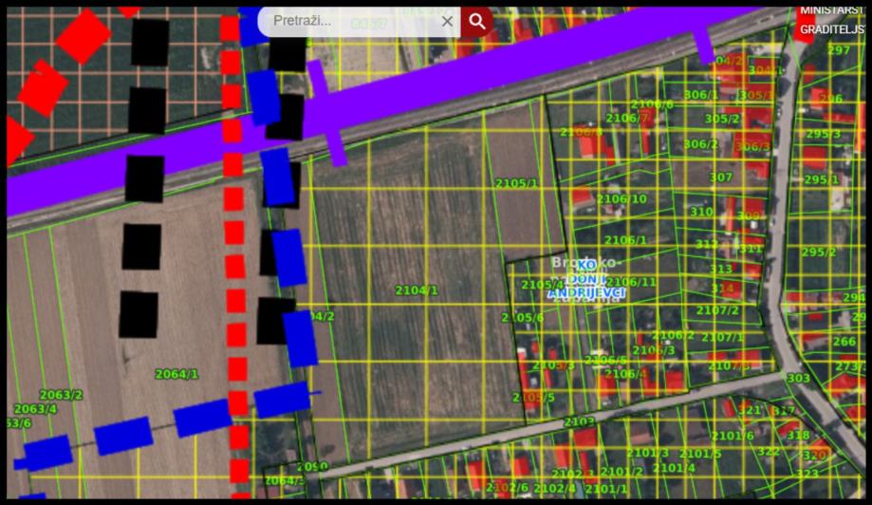Select parcel label 2101/3
872x505 pixels.
pos(648,454)
